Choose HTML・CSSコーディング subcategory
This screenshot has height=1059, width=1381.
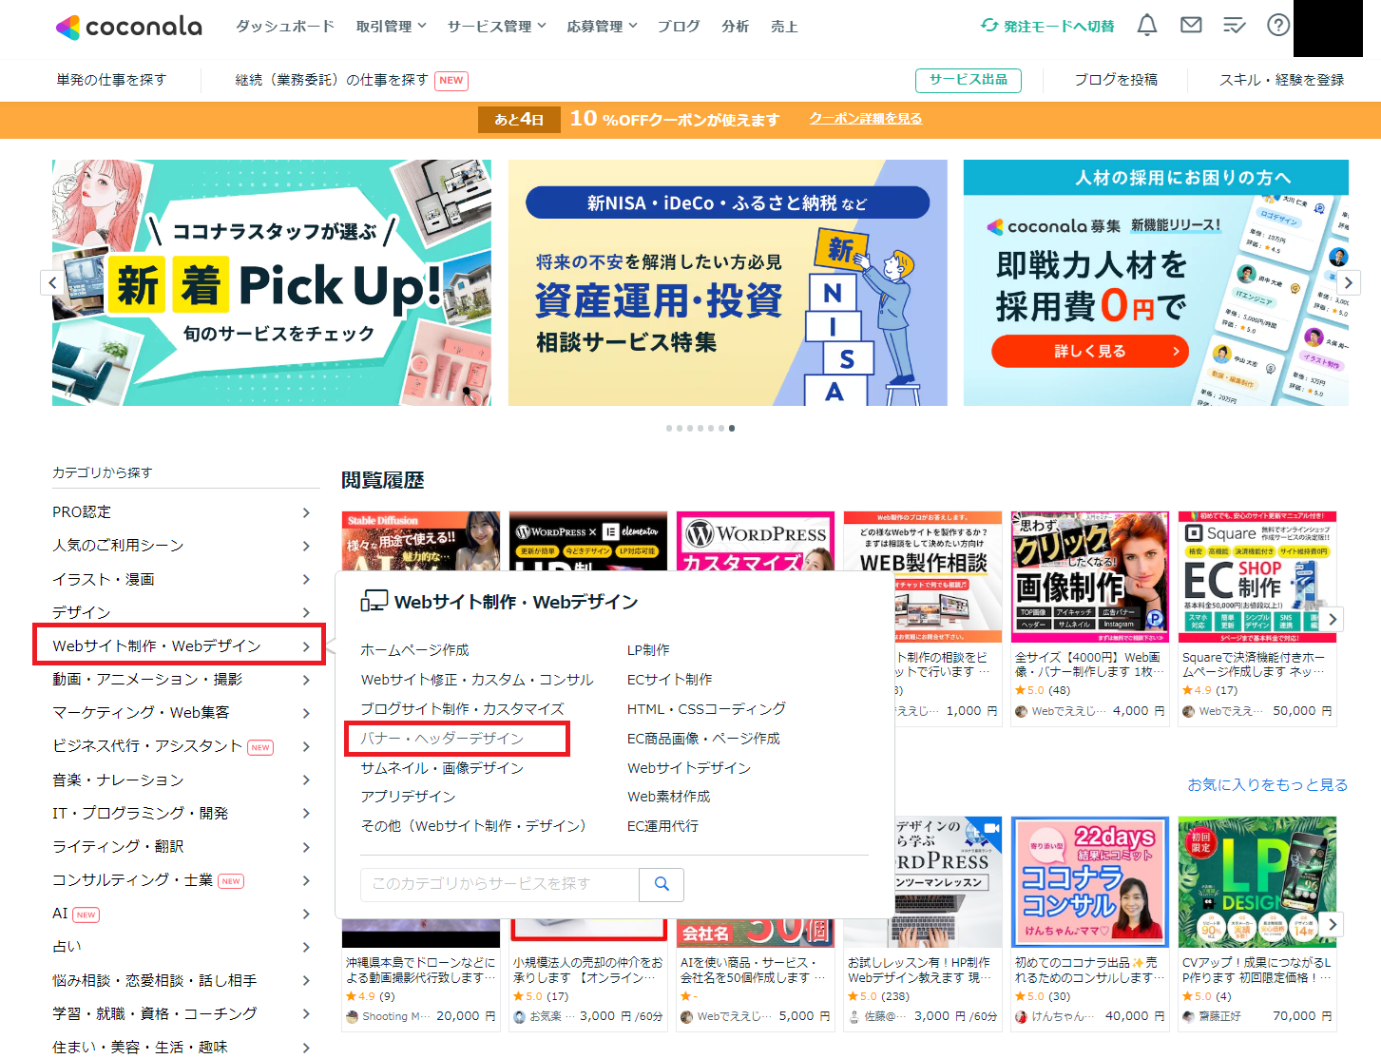tap(707, 709)
